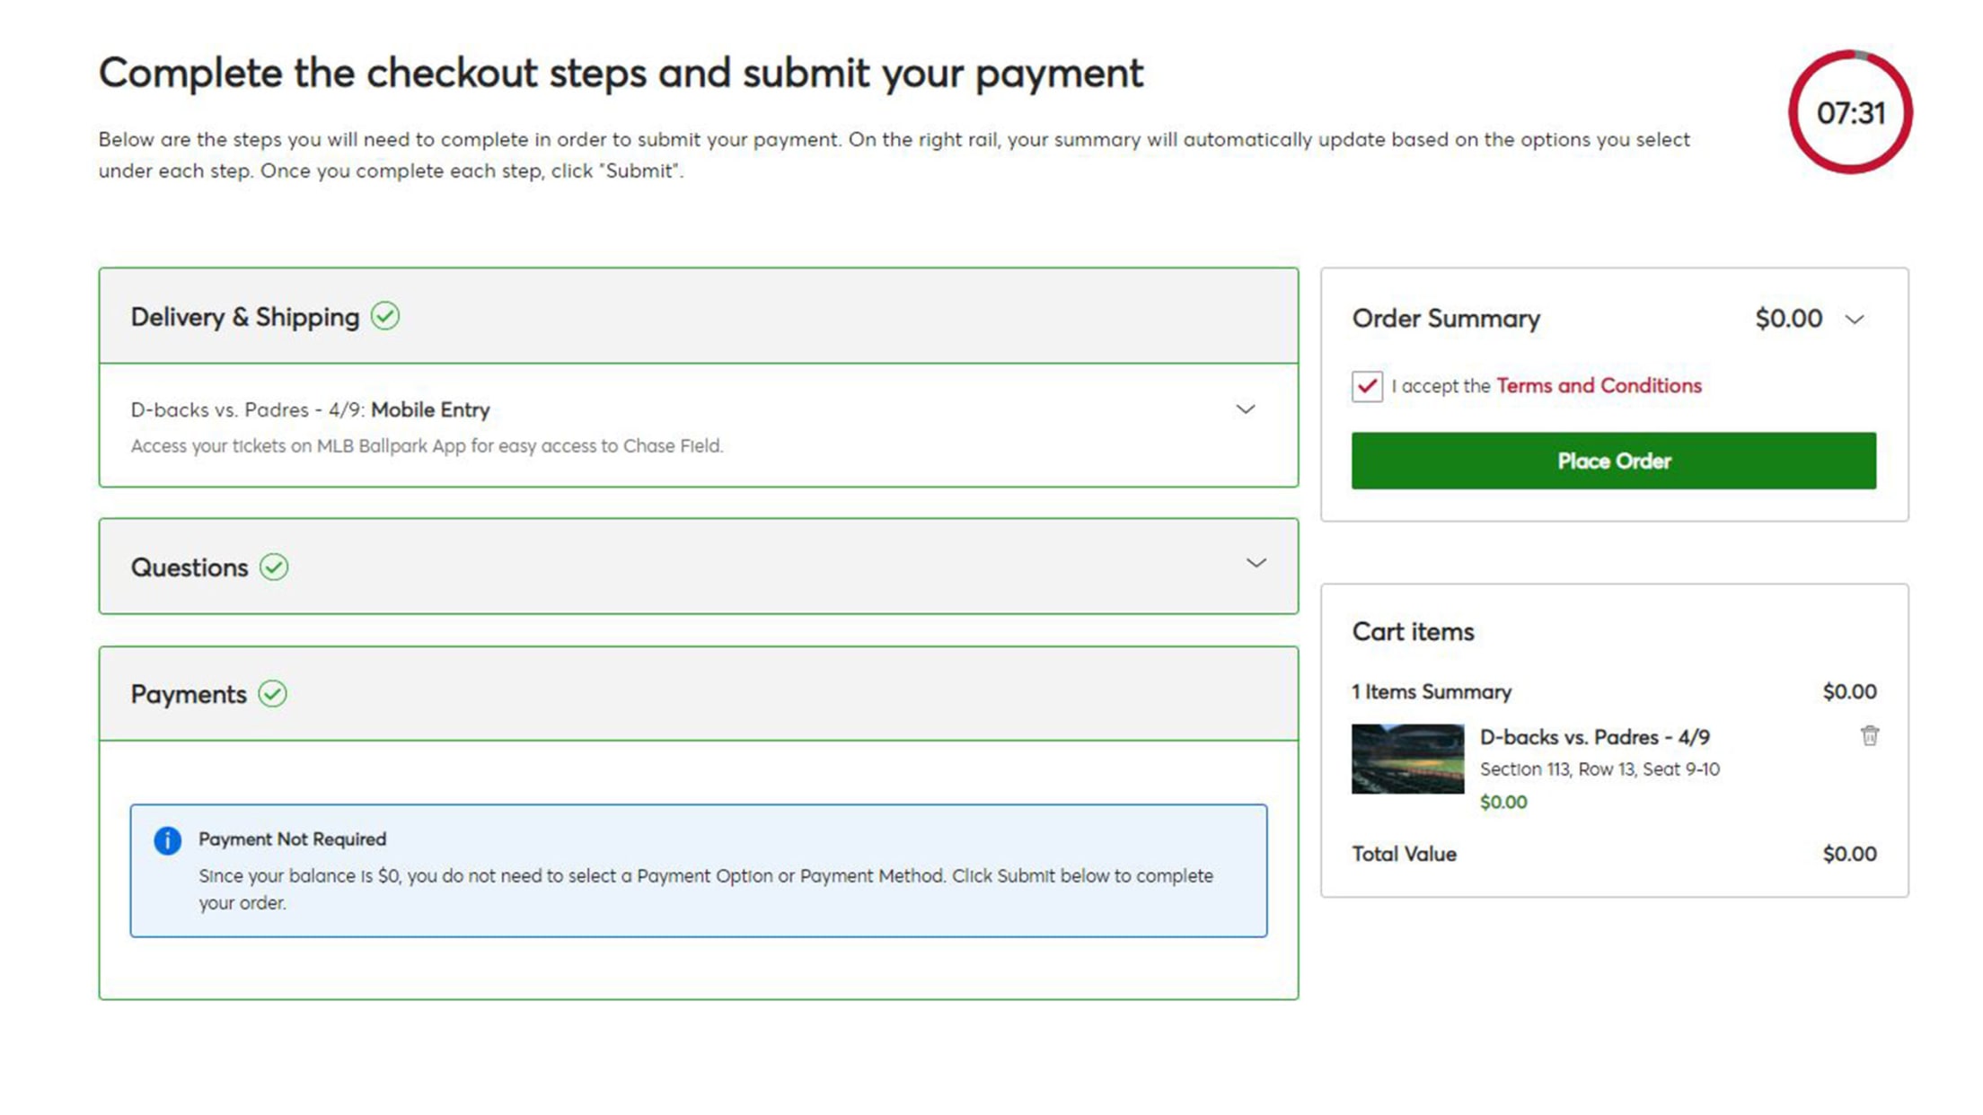Toggle the Terms and Conditions acceptance checkbox
Viewport: 1983px width, 1115px height.
(1366, 386)
